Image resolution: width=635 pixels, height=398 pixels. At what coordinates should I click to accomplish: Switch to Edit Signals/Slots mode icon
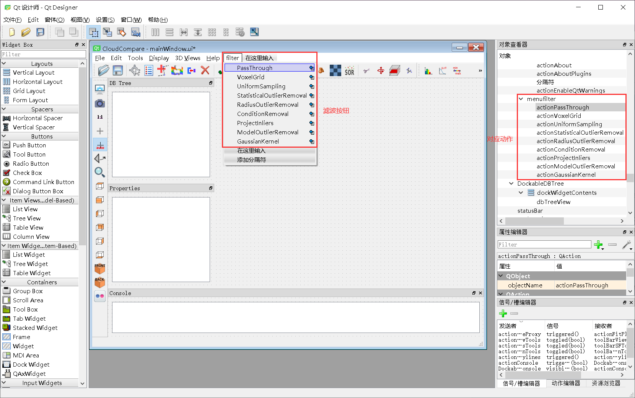(107, 32)
